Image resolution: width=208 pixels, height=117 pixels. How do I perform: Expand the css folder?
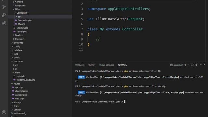point(14,65)
